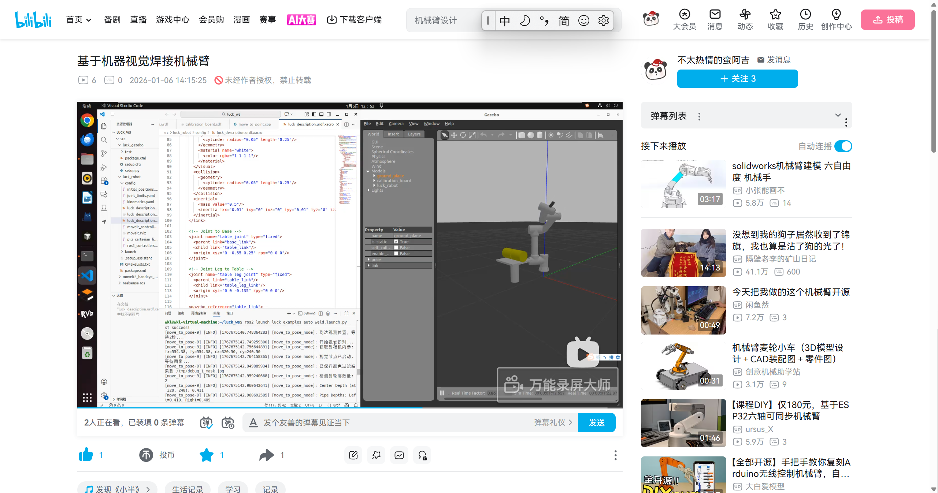Screen dimensions: 938x493
Task: Expand the 弹幕列表 panel chevron
Action: (838, 115)
